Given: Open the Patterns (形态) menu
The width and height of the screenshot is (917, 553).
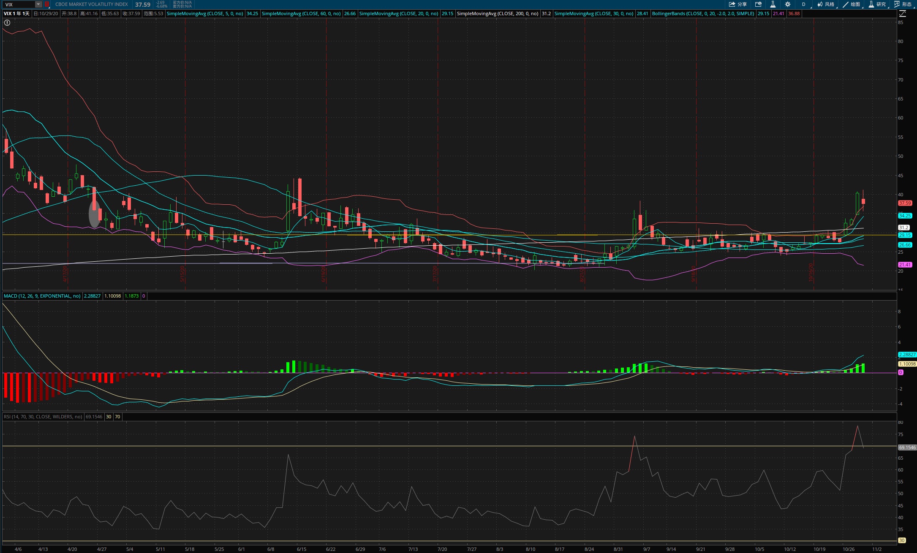Looking at the screenshot, I should point(903,4).
